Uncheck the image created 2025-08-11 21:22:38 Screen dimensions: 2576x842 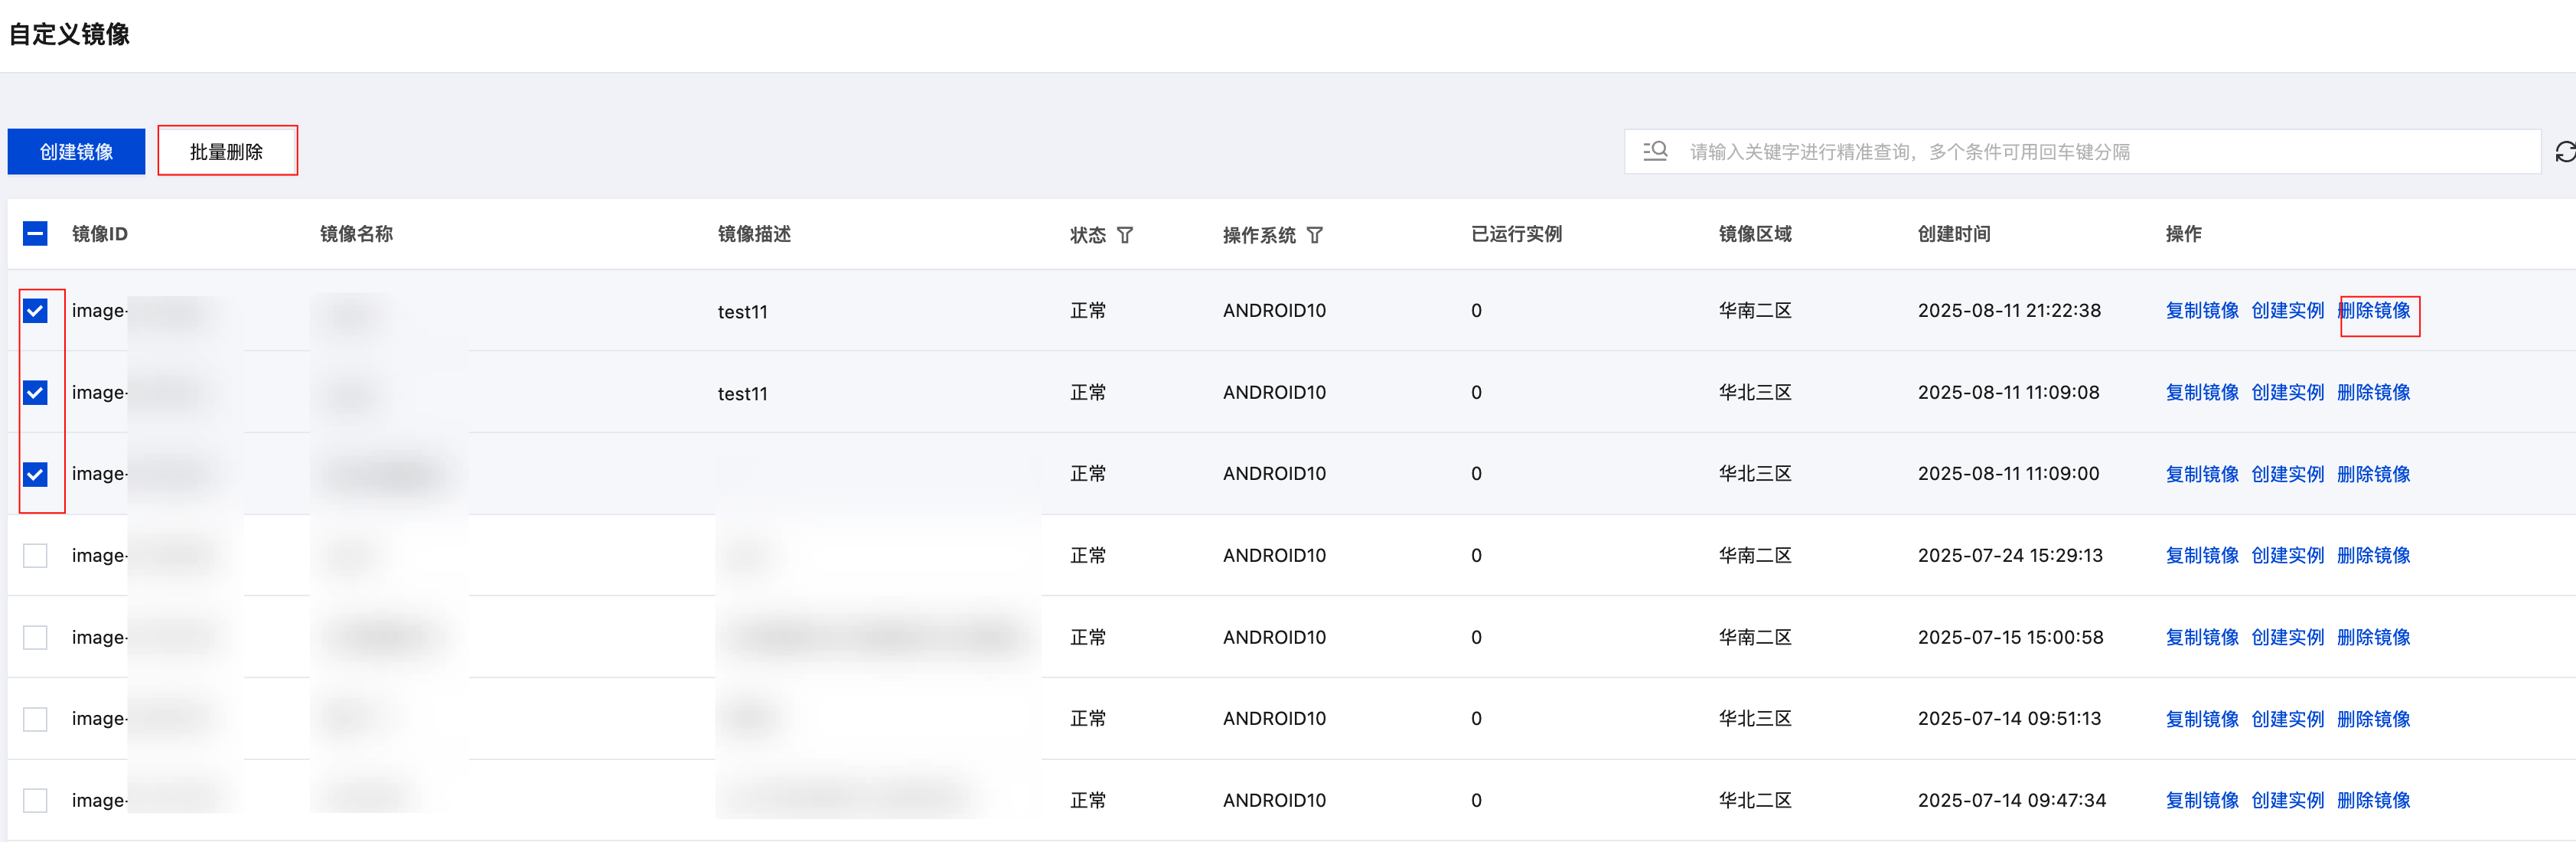pos(35,311)
